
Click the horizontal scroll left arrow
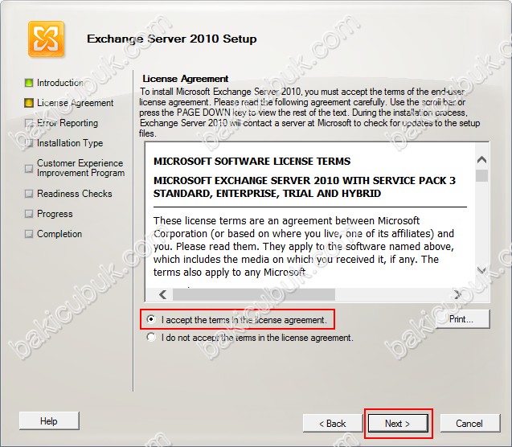pyautogui.click(x=162, y=294)
